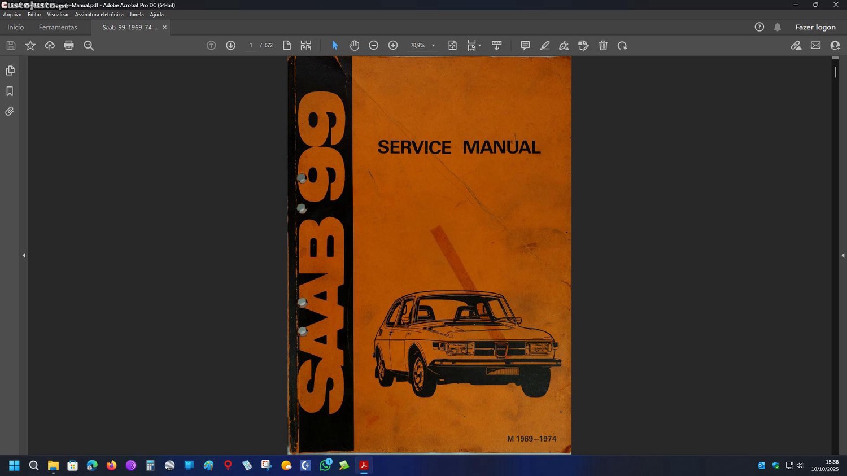Expand the right tools pane
Viewport: 847px width, 476px height.
(x=842, y=256)
